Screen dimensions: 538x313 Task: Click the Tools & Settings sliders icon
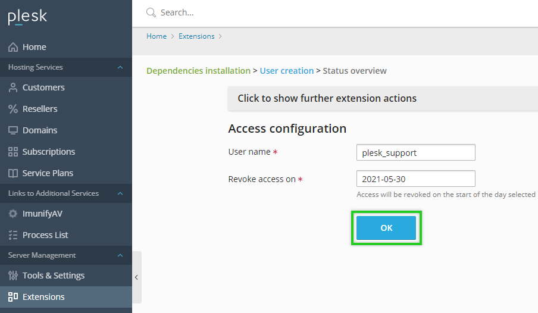pos(13,276)
